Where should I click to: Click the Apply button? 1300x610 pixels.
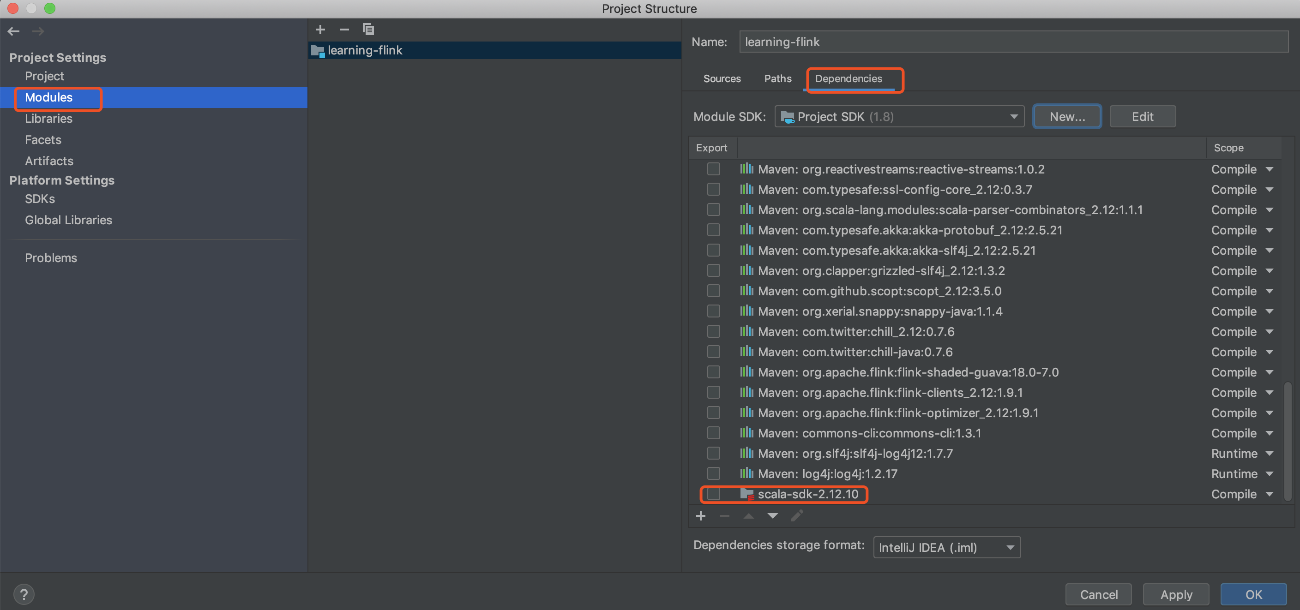tap(1176, 594)
